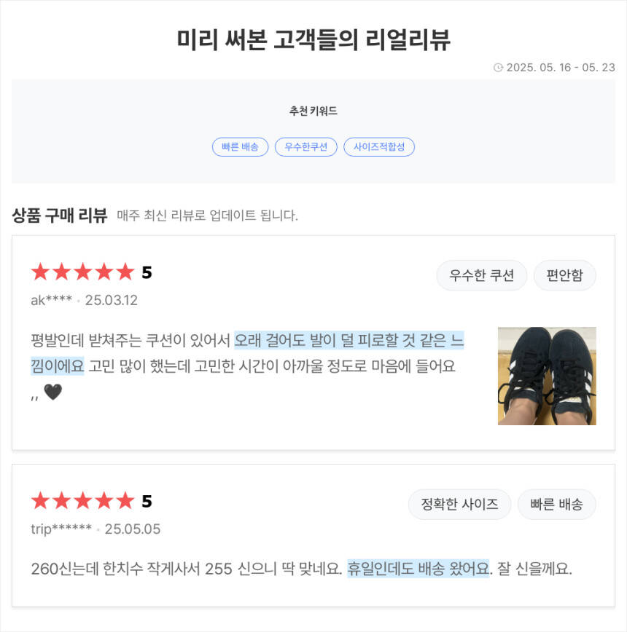
Task: Click the star rating in ak**** review
Action: tap(82, 272)
